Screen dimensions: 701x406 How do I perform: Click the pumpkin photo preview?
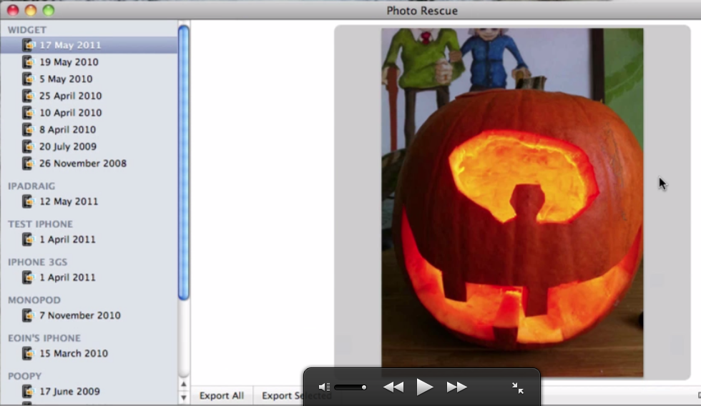coord(511,202)
